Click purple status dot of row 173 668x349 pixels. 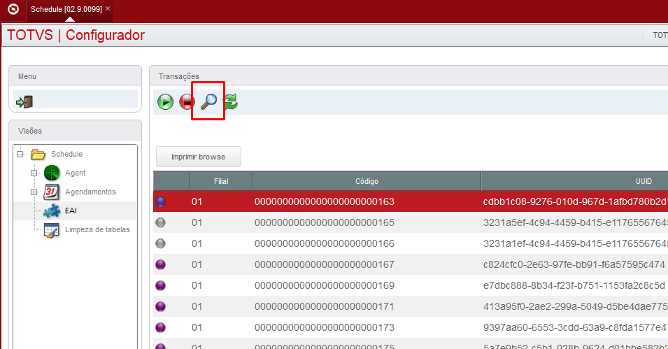click(x=161, y=327)
